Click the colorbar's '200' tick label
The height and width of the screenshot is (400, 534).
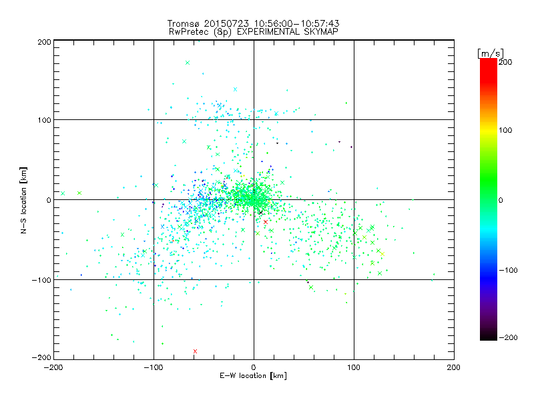tap(505, 62)
